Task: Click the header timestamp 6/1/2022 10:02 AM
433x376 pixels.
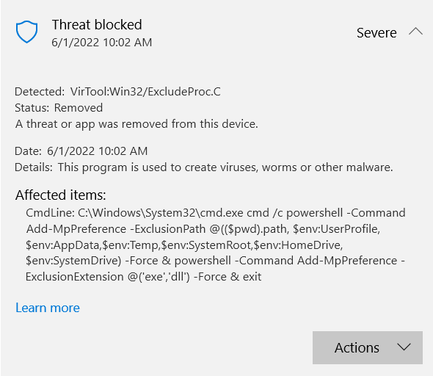Action: [x=102, y=43]
